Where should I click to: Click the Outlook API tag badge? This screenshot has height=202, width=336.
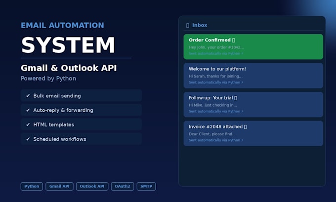92,186
